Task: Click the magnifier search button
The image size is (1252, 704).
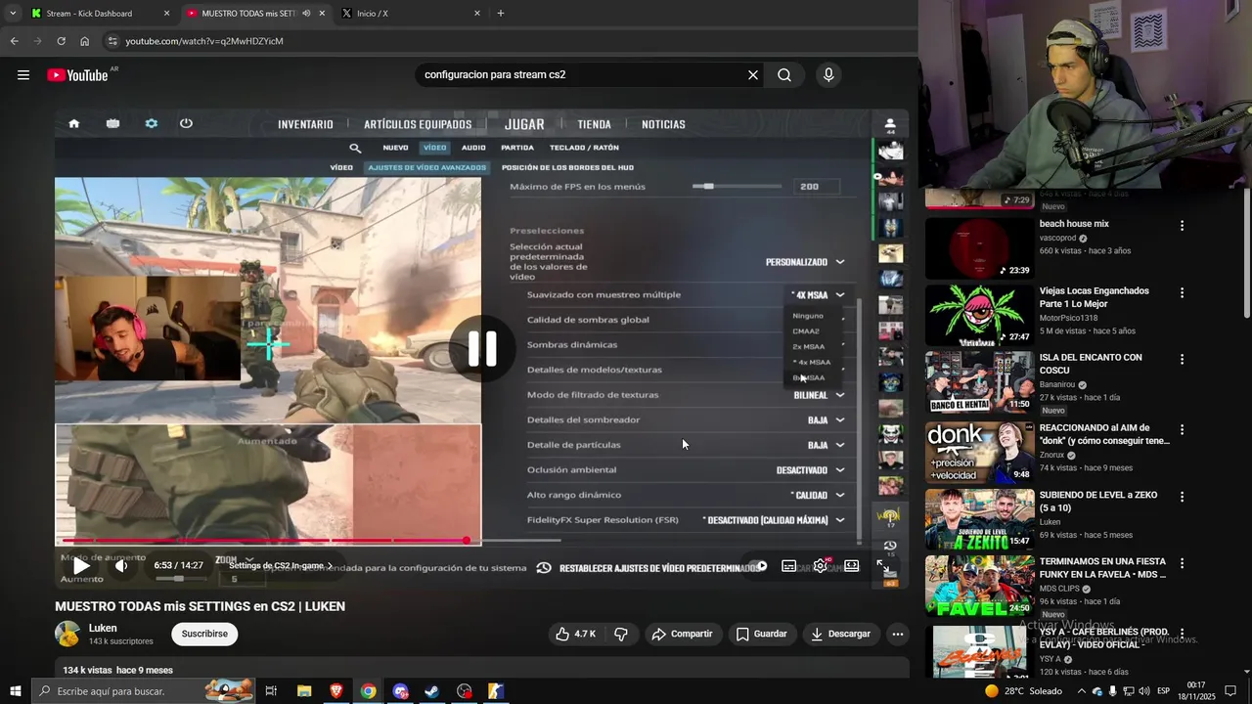Action: [784, 75]
